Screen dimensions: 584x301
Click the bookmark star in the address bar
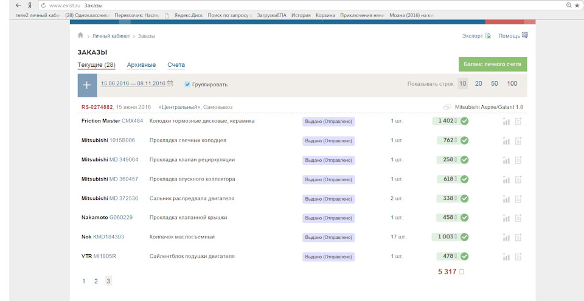(x=577, y=5)
